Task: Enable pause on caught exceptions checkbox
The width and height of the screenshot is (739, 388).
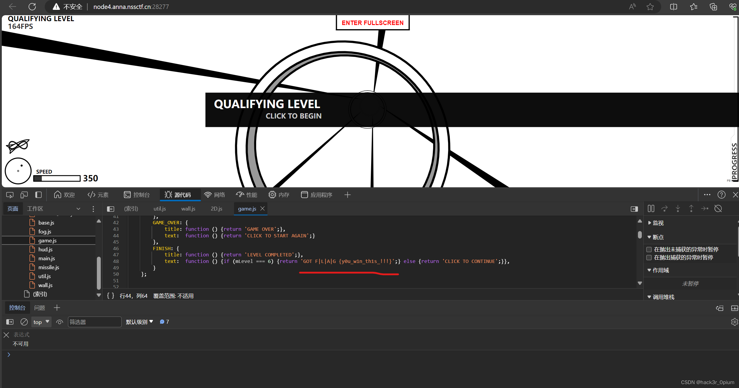Action: point(649,257)
